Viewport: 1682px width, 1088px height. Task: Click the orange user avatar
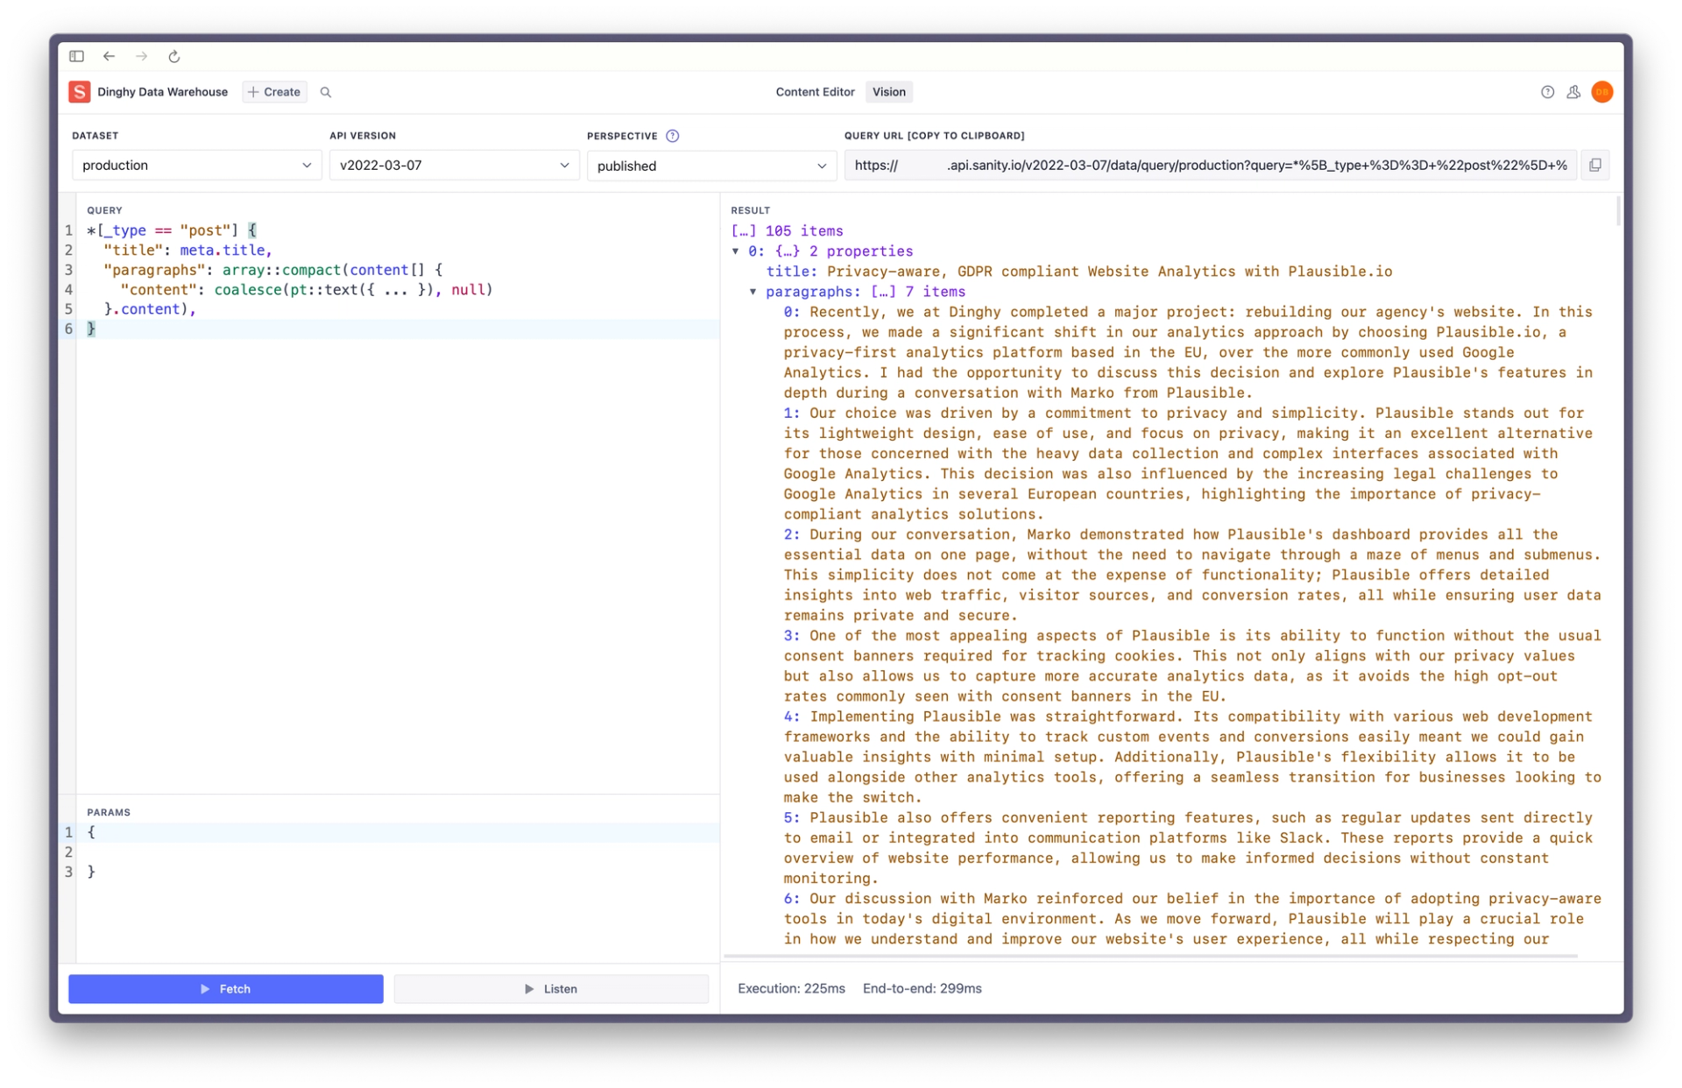click(1601, 92)
